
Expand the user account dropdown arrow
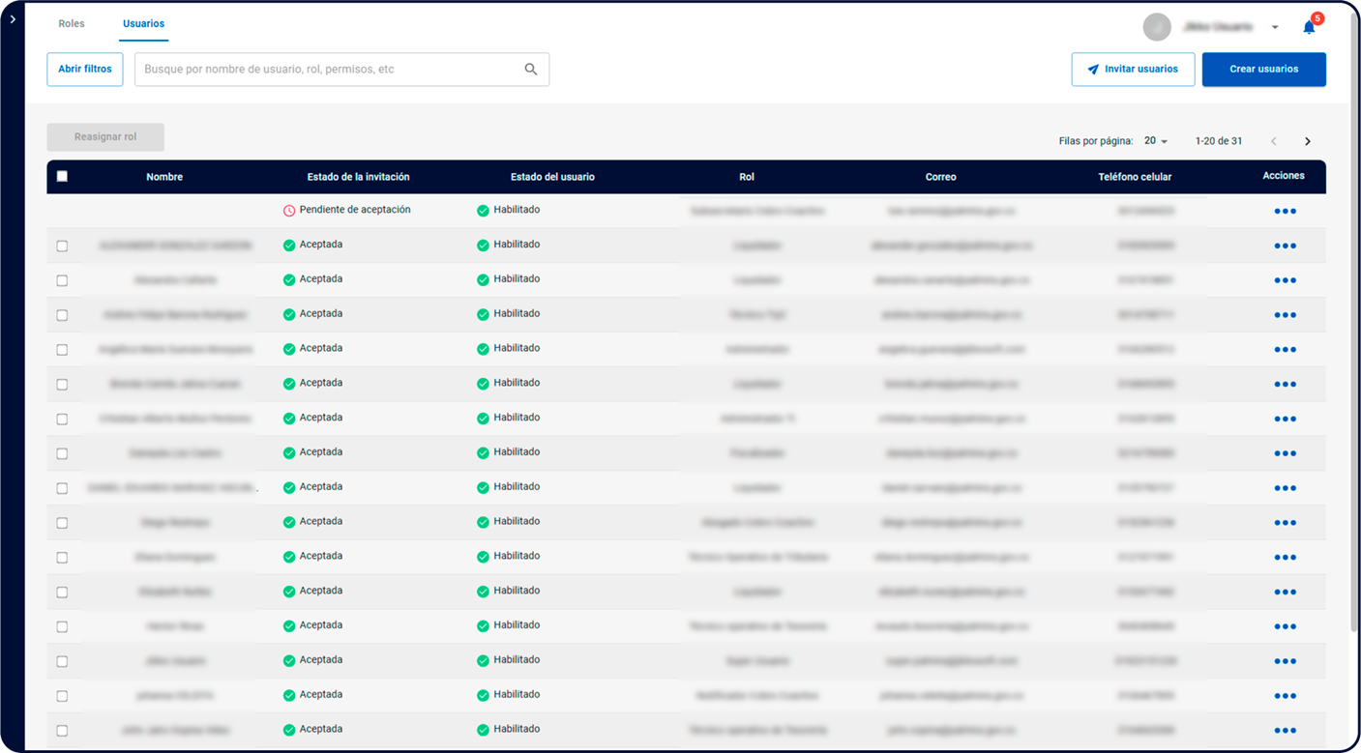(1275, 27)
